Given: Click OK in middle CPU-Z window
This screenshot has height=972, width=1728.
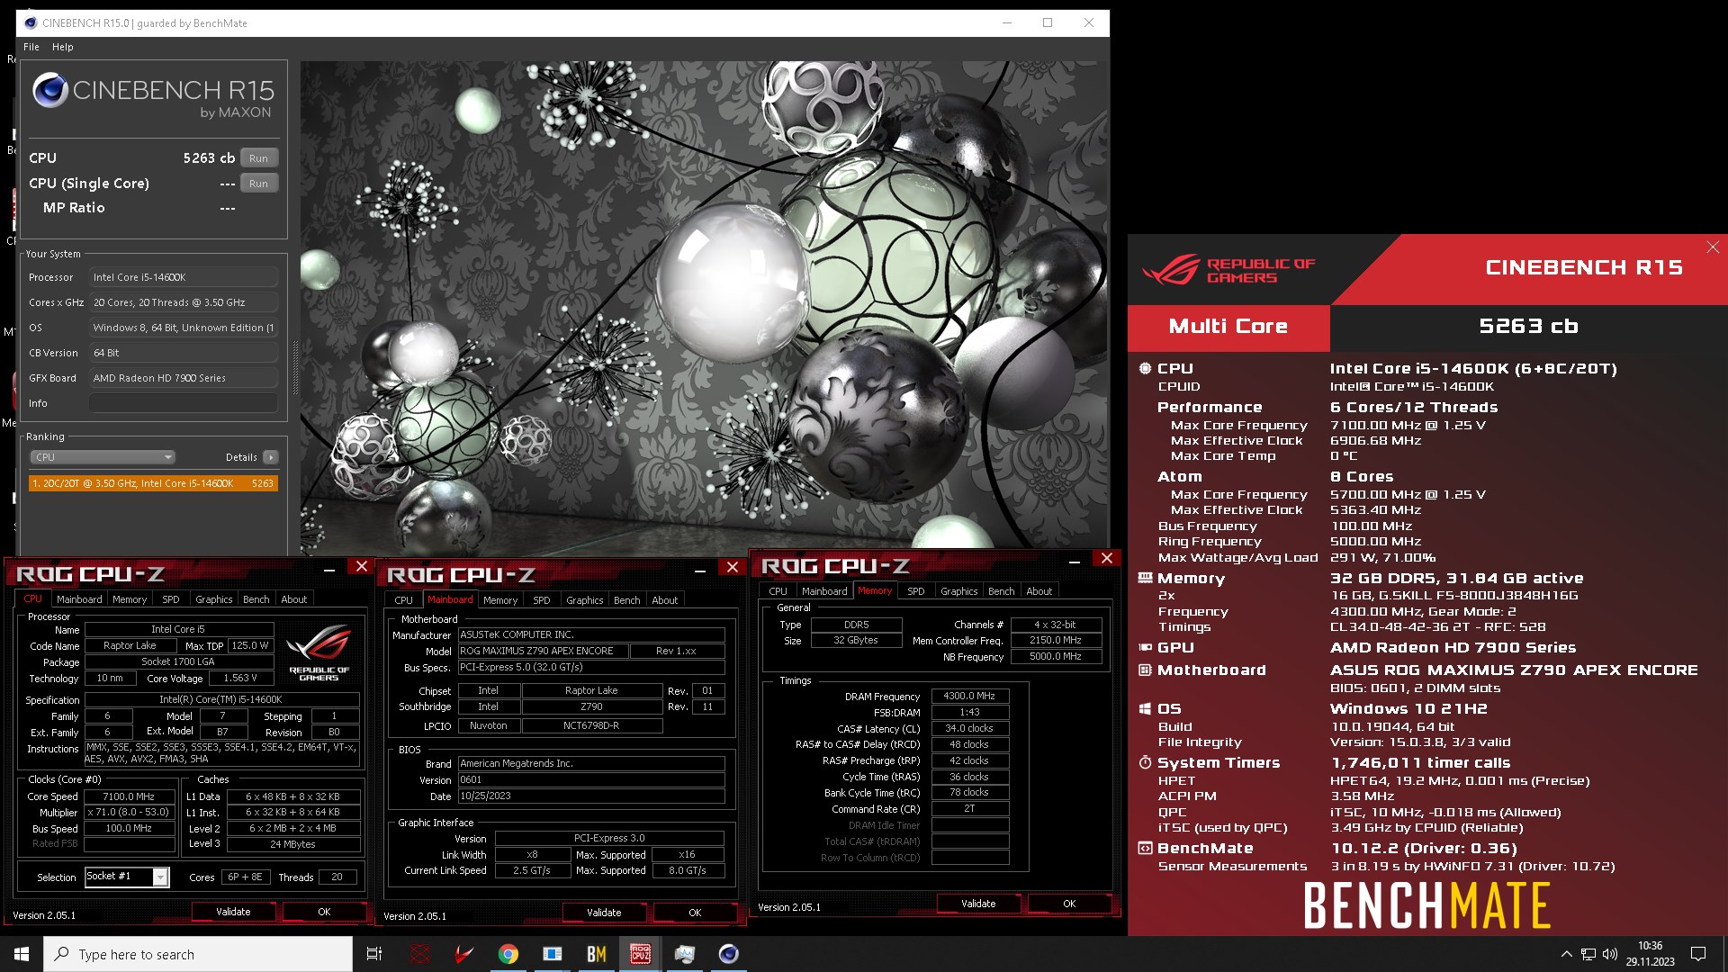Looking at the screenshot, I should point(695,913).
